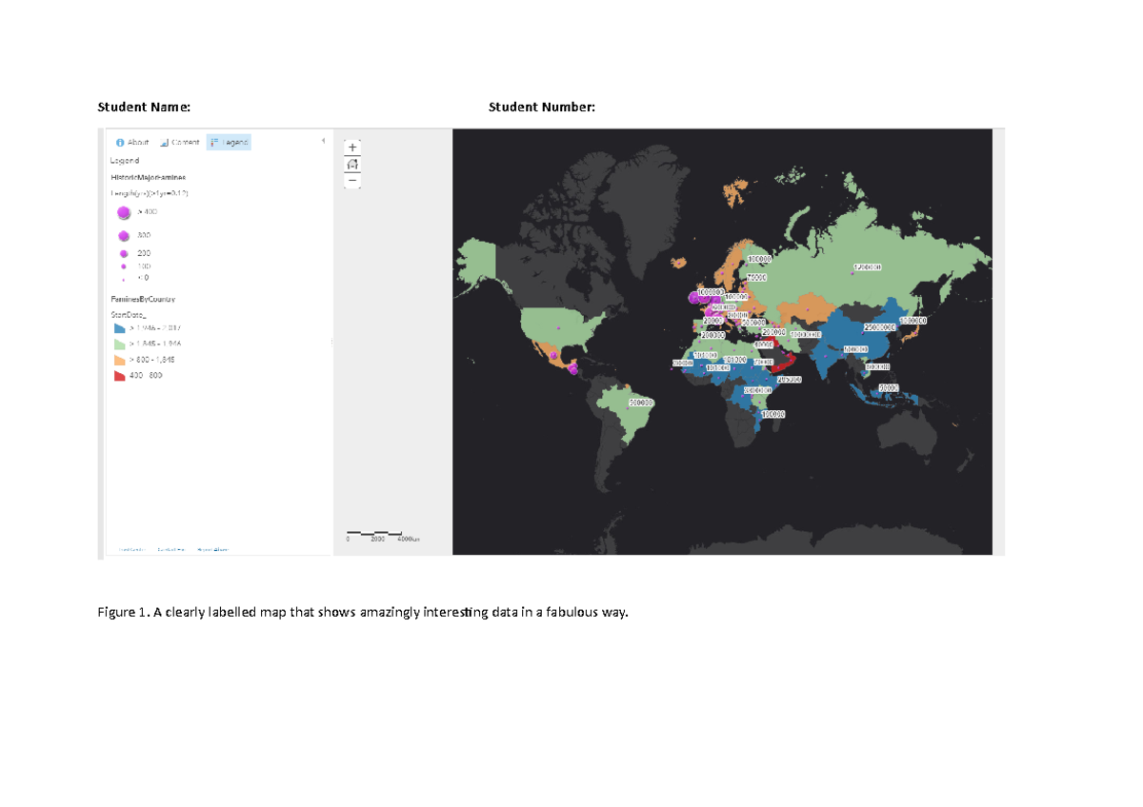Click the 300000 label on Brazil

641,403
